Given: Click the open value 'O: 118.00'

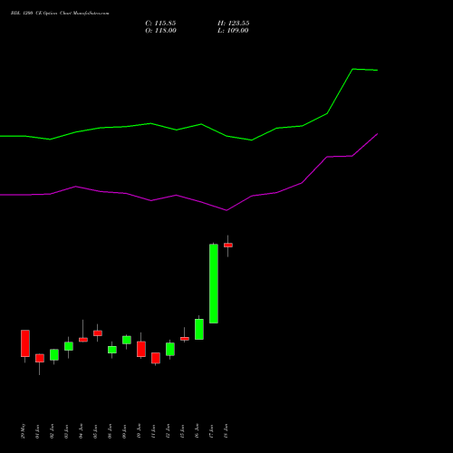Looking at the screenshot, I should point(160,31).
